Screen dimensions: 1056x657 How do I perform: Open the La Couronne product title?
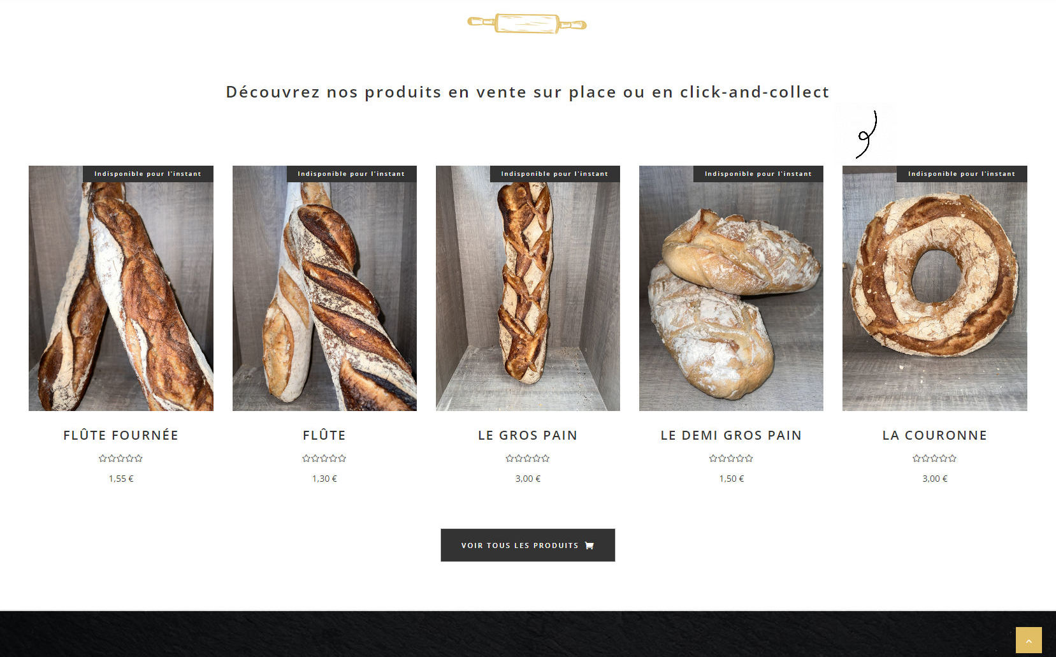934,435
